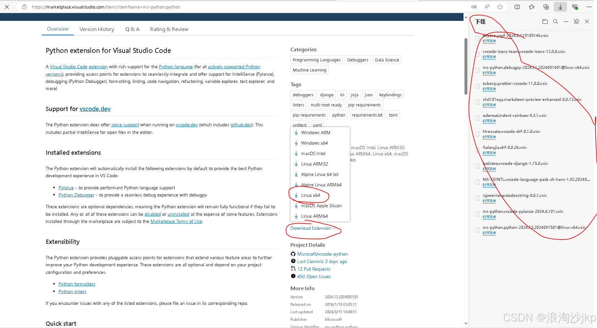Open the browser settings ellipsis menu
Screen dimensions: 597x328
click(x=589, y=7)
